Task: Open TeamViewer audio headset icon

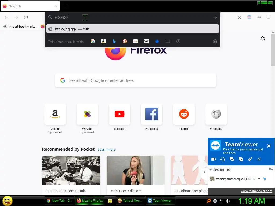Action: (223, 159)
